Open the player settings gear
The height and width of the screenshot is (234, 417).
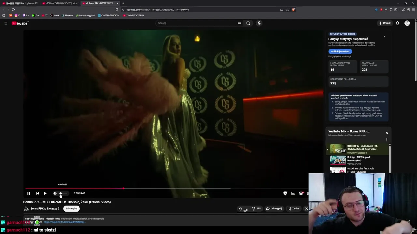click(x=301, y=193)
